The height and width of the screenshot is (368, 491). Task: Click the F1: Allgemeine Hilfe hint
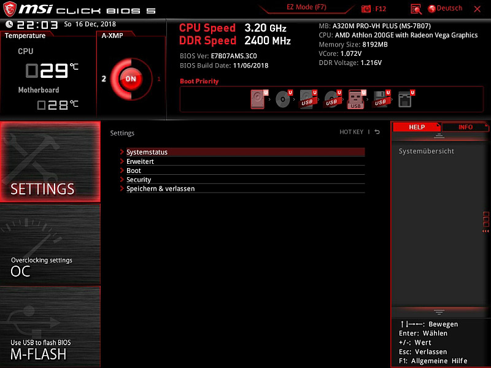(x=433, y=361)
